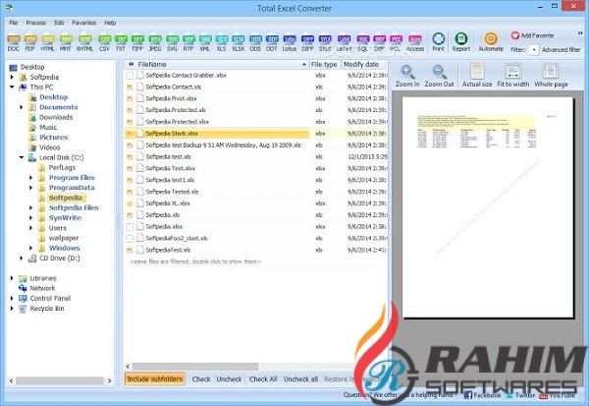Screen dimensions: 589x406
Task: Convert to CSV format icon
Action: point(104,43)
